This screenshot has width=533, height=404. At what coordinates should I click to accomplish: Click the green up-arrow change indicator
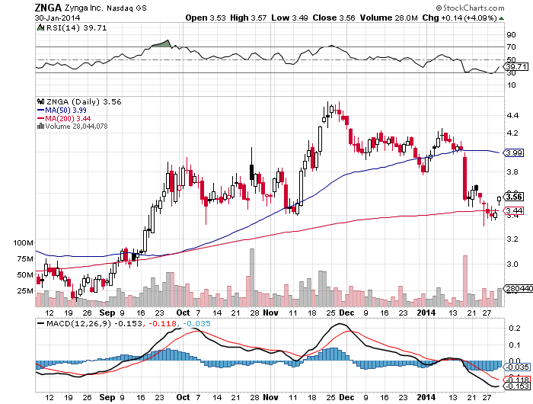(x=501, y=18)
